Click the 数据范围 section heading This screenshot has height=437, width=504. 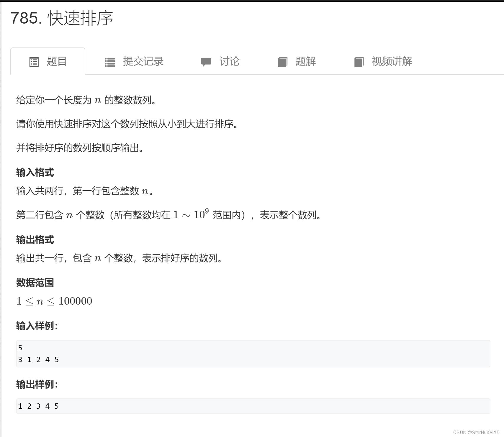pyautogui.click(x=35, y=282)
